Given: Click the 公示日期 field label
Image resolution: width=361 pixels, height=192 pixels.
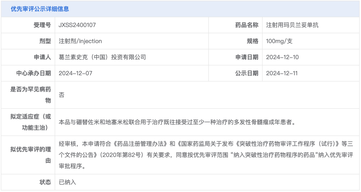Looking at the screenshot, I should tap(247, 73).
